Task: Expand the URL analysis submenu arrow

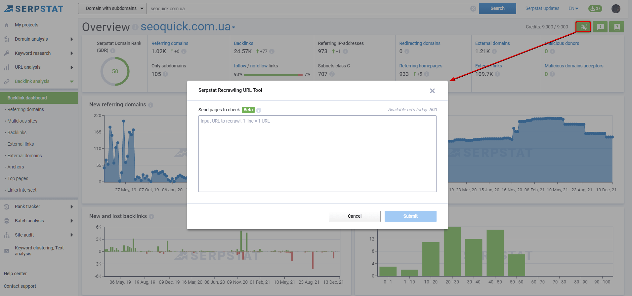Action: tap(72, 67)
